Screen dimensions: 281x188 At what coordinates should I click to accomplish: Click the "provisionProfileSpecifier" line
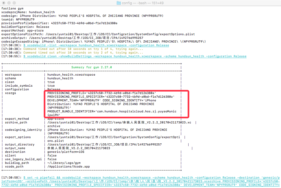tap(59, 23)
